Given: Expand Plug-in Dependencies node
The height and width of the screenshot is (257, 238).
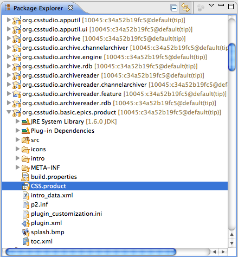Looking at the screenshot, I should click(x=17, y=130).
